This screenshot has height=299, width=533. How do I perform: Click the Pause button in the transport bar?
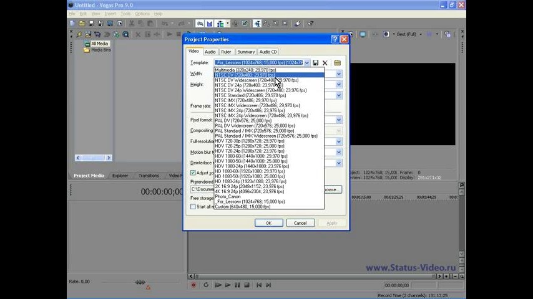click(237, 285)
